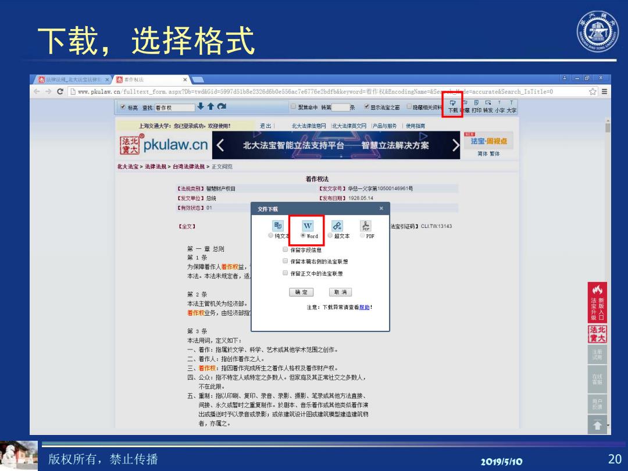
Task: Click the Word format icon in dialog
Action: coord(308,226)
